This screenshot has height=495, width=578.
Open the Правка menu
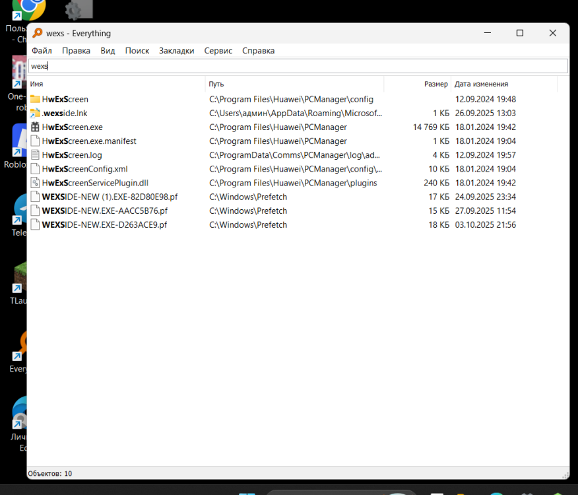coord(76,51)
